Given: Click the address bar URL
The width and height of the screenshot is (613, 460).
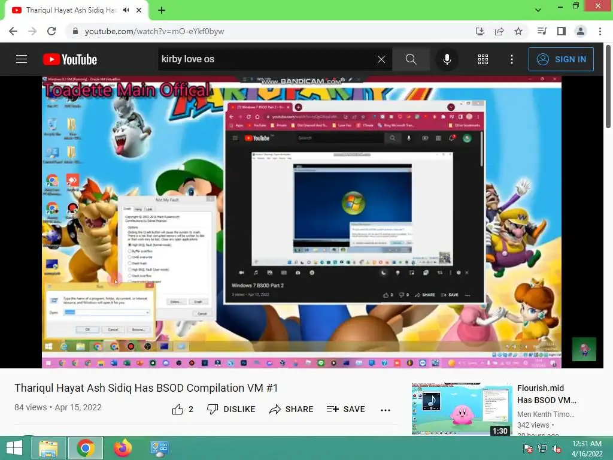Looking at the screenshot, I should click(154, 31).
